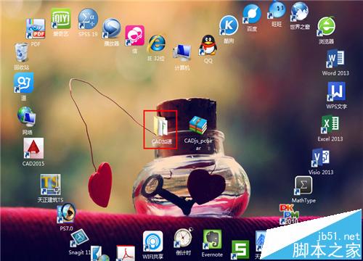Launch the Evernote elephant icon
Image resolution: width=363 pixels, height=261 pixels.
pos(212,239)
